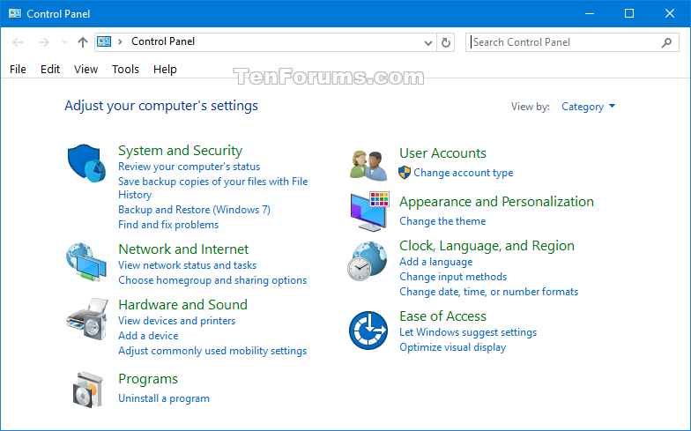The image size is (691, 431).
Task: Open the File menu
Action: pyautogui.click(x=18, y=69)
